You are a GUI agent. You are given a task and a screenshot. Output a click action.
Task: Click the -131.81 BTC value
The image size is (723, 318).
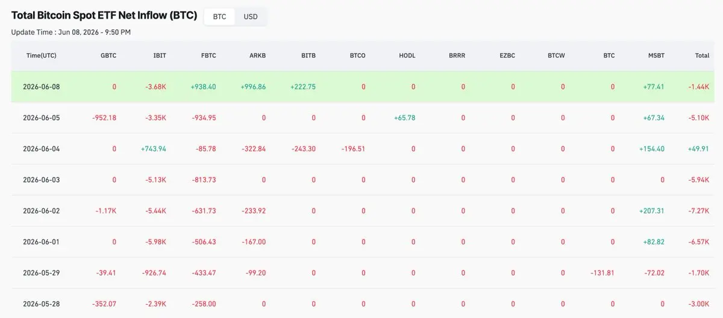[603, 273]
